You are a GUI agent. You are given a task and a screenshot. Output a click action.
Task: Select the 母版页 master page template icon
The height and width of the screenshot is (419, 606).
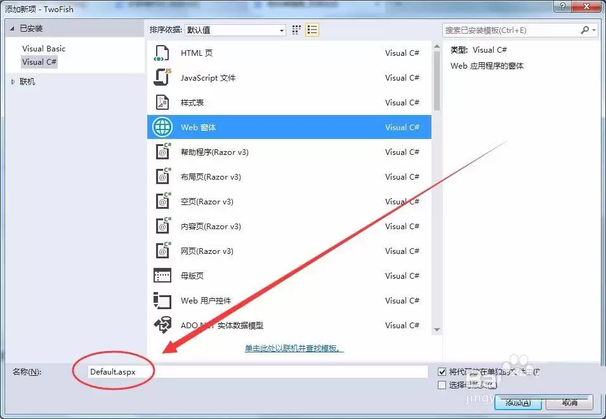[x=162, y=276]
